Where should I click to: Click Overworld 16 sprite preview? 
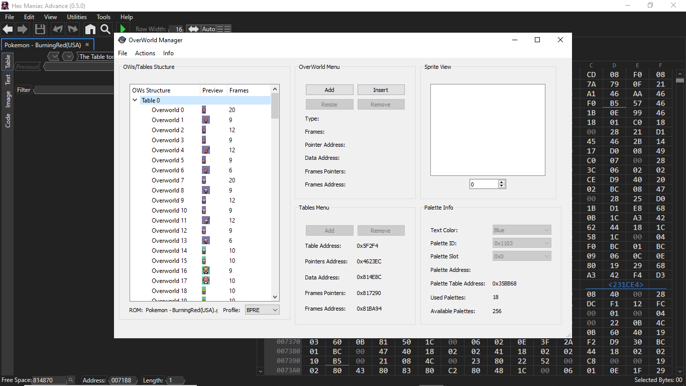(205, 271)
